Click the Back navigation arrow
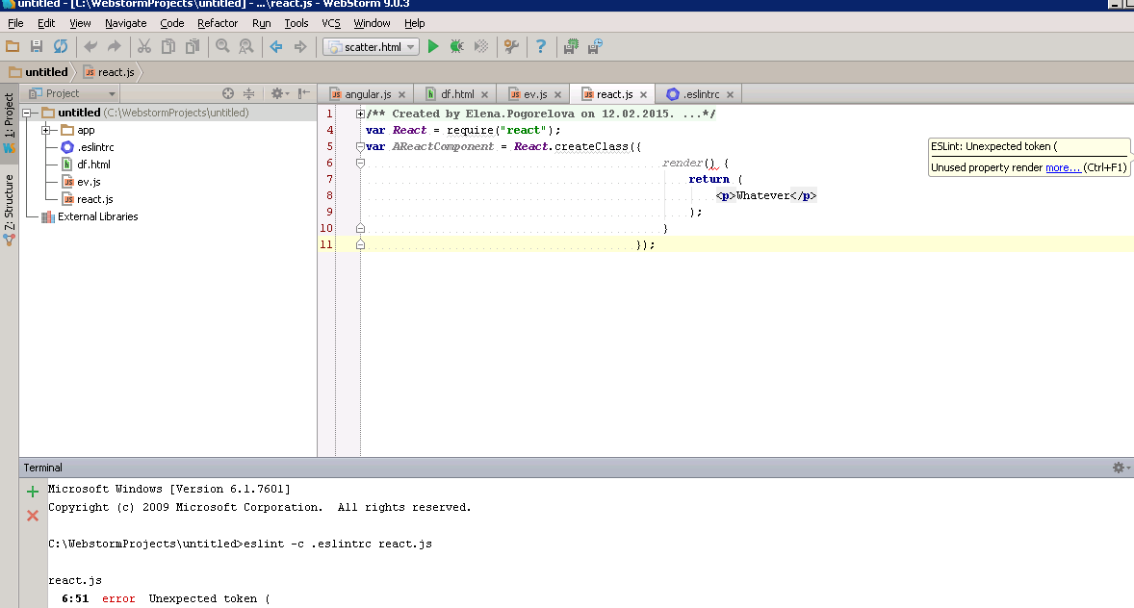The image size is (1134, 608). (276, 47)
